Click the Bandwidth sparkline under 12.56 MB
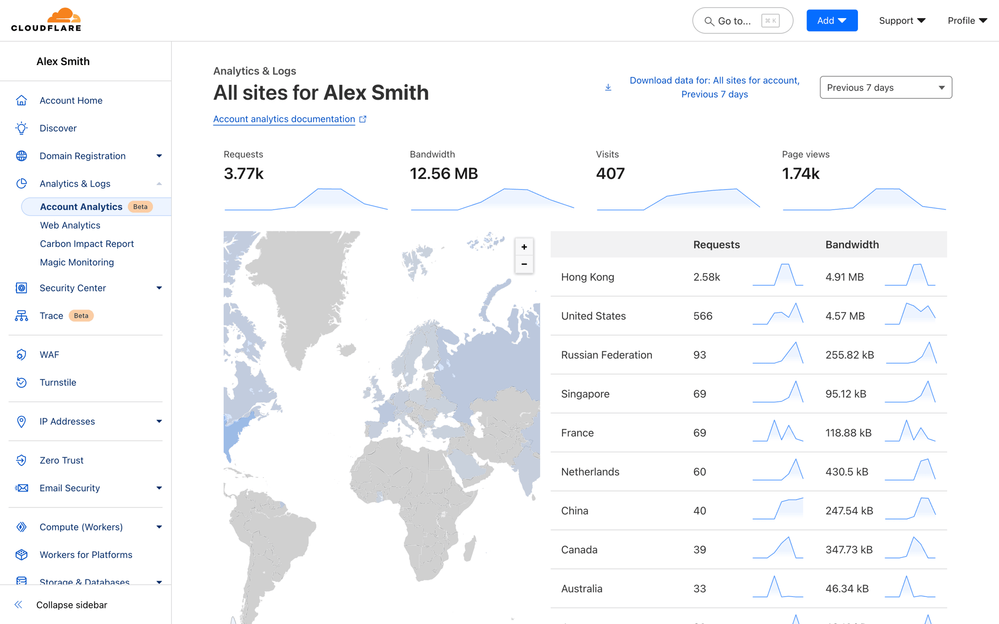999x624 pixels. [x=492, y=199]
